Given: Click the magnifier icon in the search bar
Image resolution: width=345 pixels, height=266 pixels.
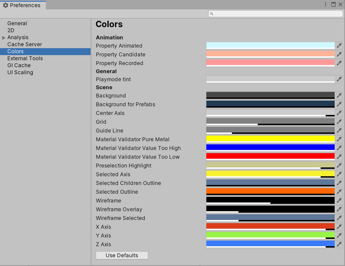Looking at the screenshot, I should [x=211, y=13].
